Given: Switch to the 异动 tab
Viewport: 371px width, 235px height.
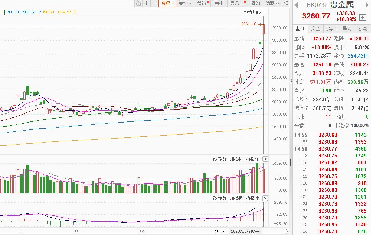Looking at the screenshot, I should [x=347, y=29].
